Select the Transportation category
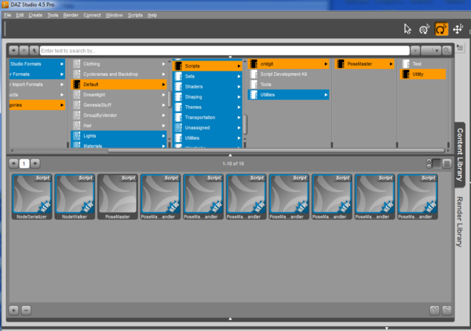 [x=207, y=118]
